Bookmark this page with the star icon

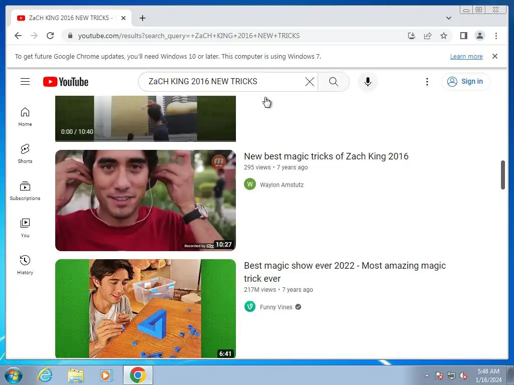[x=444, y=36]
